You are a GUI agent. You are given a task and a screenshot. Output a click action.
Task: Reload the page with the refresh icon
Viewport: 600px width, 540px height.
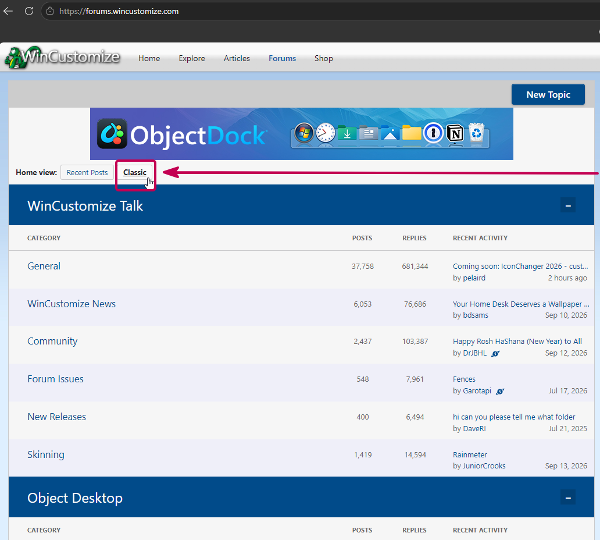coord(29,11)
